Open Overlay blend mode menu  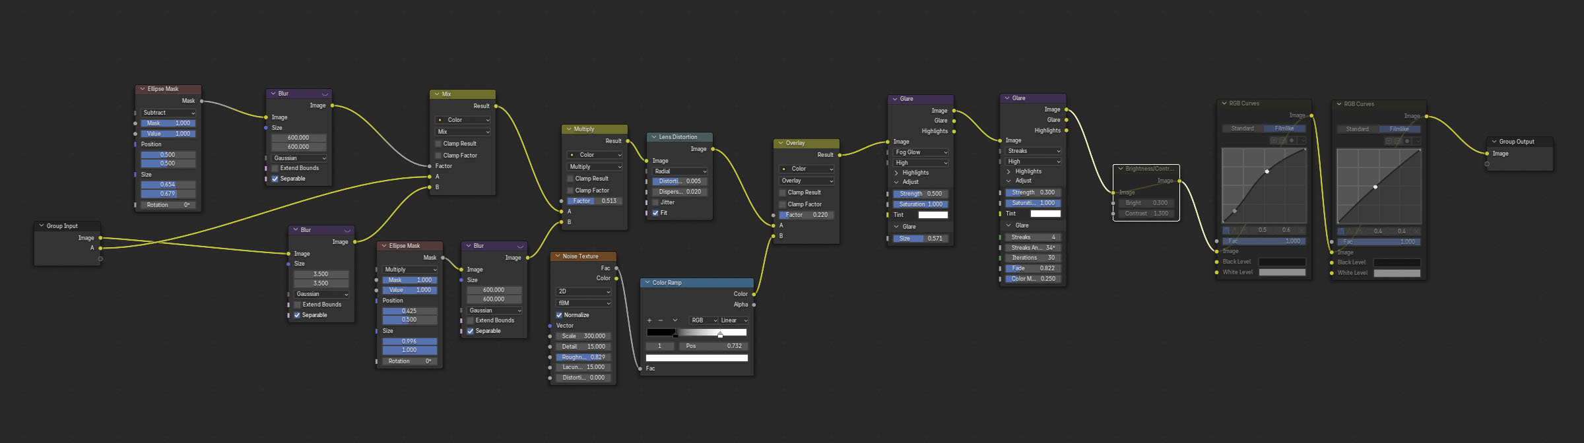coord(807,181)
